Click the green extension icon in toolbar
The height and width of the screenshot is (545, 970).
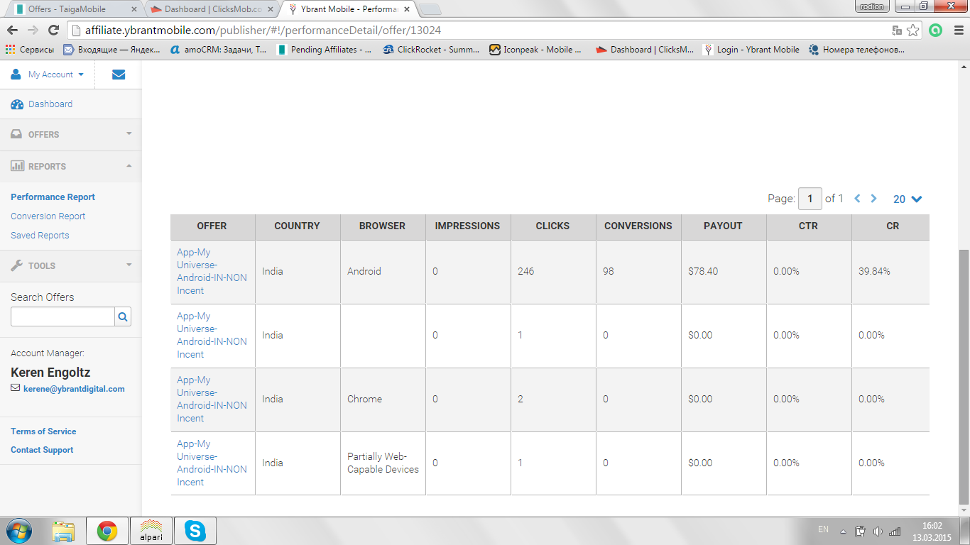coord(936,31)
